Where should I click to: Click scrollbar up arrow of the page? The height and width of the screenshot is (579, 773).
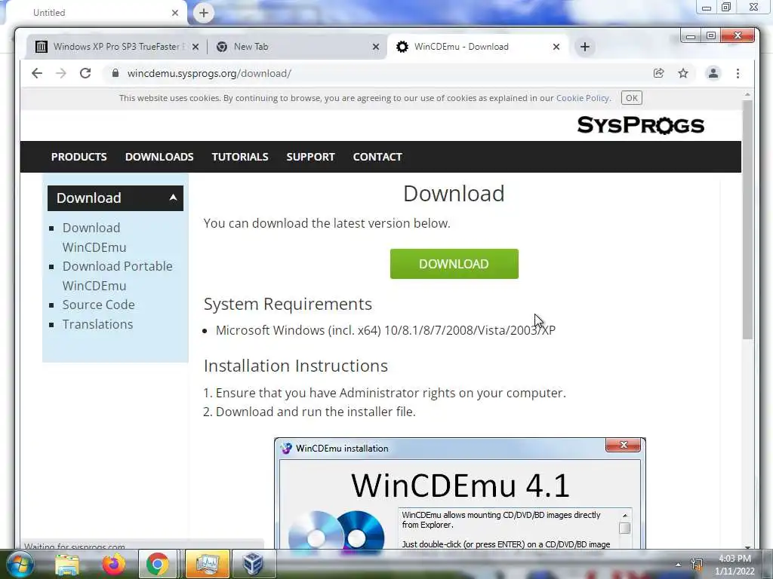[x=747, y=94]
